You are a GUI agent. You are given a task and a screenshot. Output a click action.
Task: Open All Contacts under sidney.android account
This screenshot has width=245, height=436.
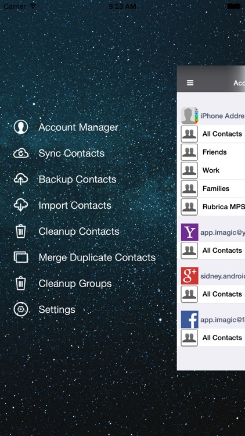[x=211, y=294]
